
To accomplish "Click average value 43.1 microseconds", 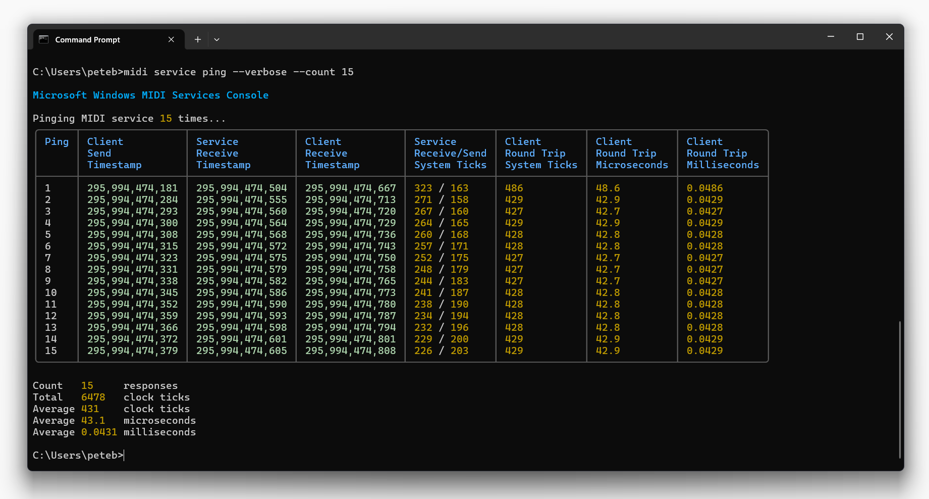I will pos(93,421).
